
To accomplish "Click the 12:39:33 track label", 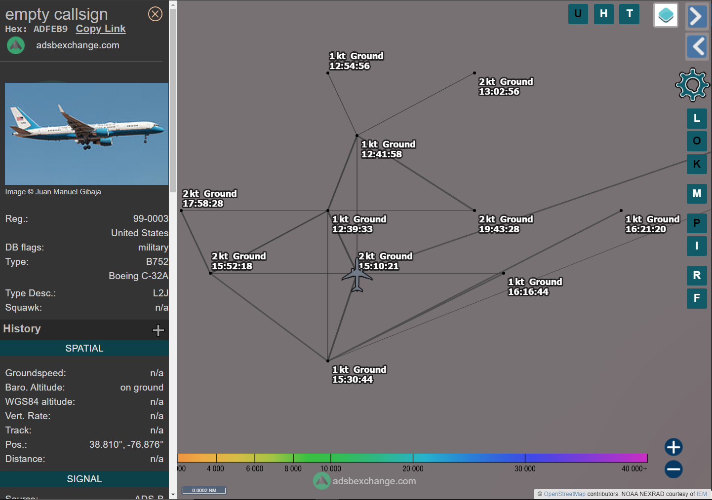I will (359, 224).
